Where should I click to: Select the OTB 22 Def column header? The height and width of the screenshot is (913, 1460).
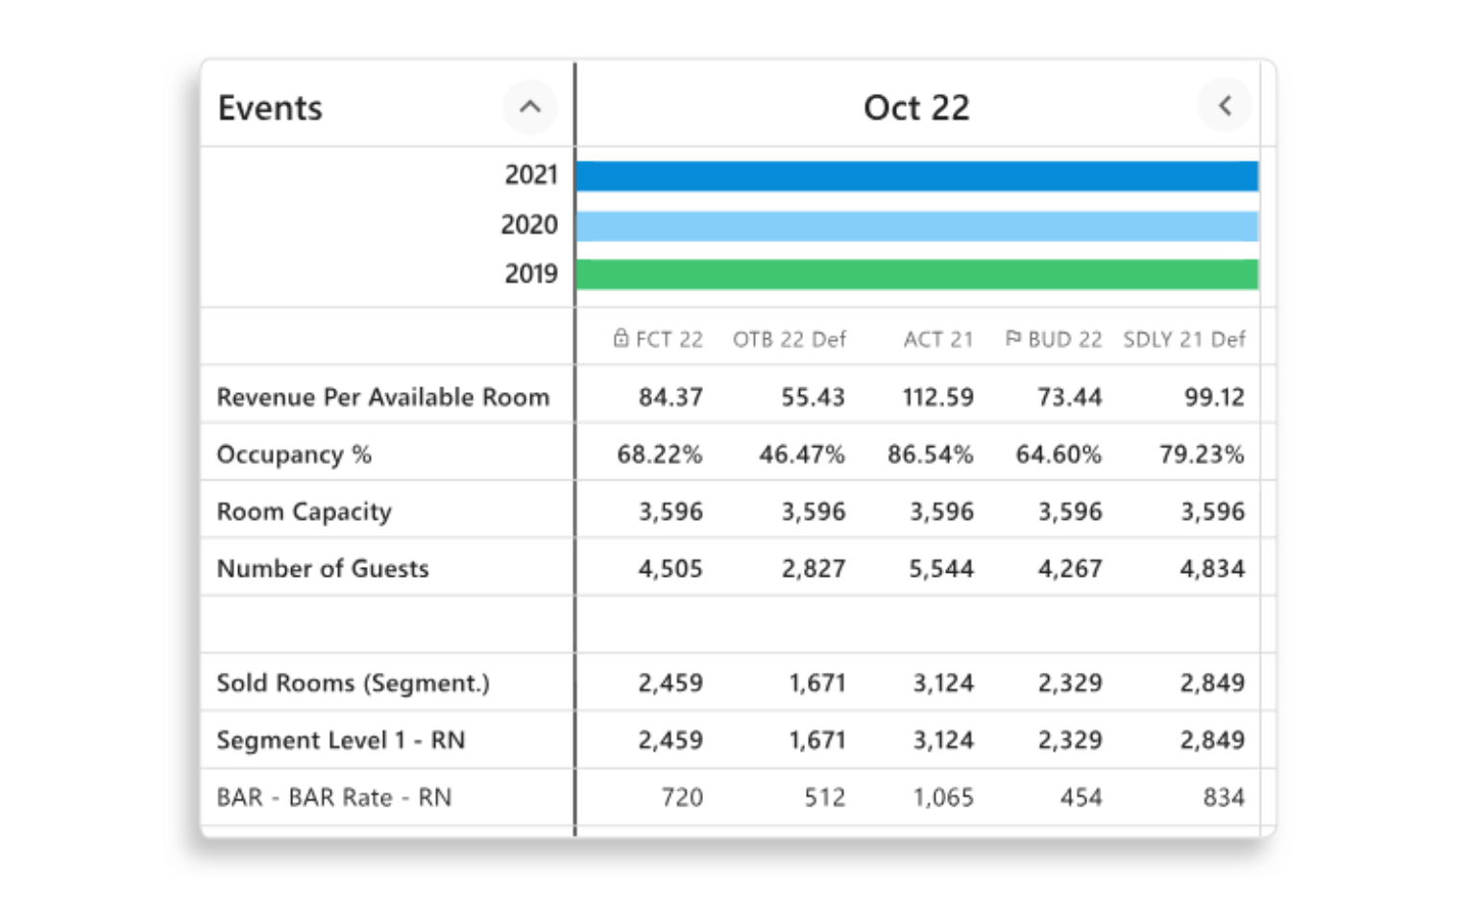coord(789,339)
